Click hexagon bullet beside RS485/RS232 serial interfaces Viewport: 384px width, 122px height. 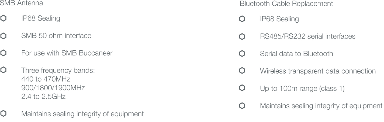[242, 36]
